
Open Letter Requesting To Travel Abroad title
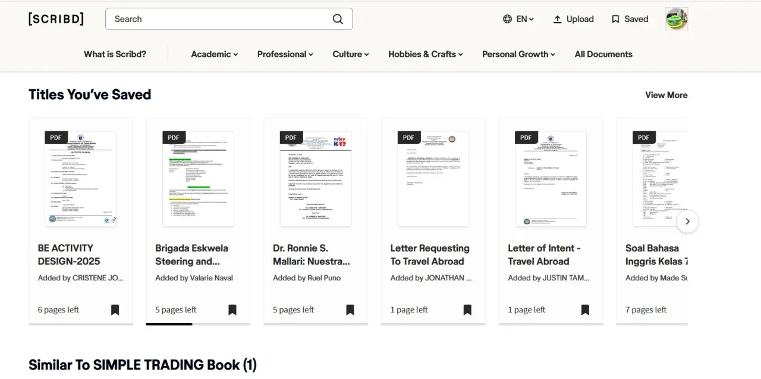click(430, 254)
